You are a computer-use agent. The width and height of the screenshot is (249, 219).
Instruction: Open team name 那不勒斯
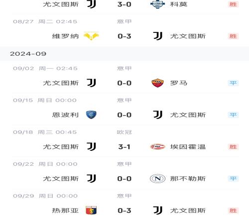(188, 179)
